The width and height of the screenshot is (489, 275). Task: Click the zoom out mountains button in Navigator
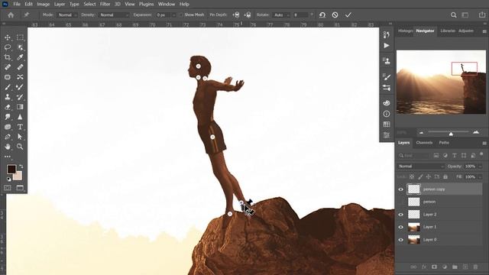[421, 133]
